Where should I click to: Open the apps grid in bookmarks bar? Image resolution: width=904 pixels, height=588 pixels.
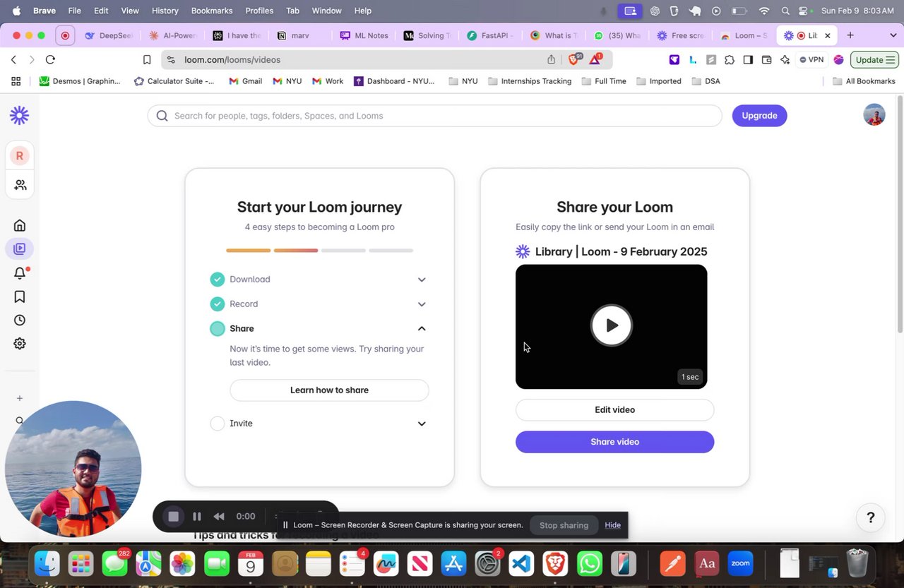pyautogui.click(x=16, y=81)
